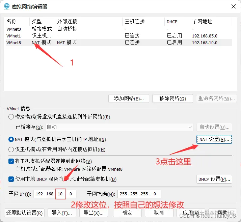This screenshot has width=241, height=222.
Task: Click the 子网 IP third octet field 10
Action: click(60, 194)
